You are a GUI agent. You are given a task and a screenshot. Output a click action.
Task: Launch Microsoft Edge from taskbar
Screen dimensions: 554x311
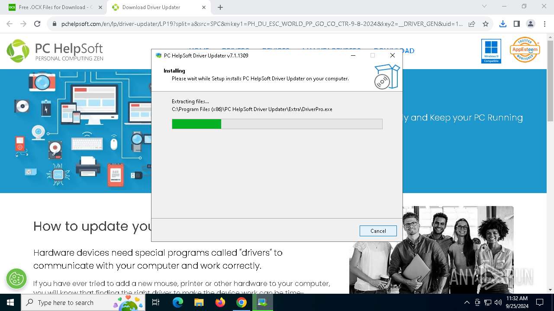(x=178, y=302)
